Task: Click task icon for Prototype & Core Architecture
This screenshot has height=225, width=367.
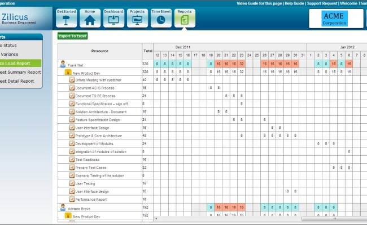Action: (x=72, y=136)
